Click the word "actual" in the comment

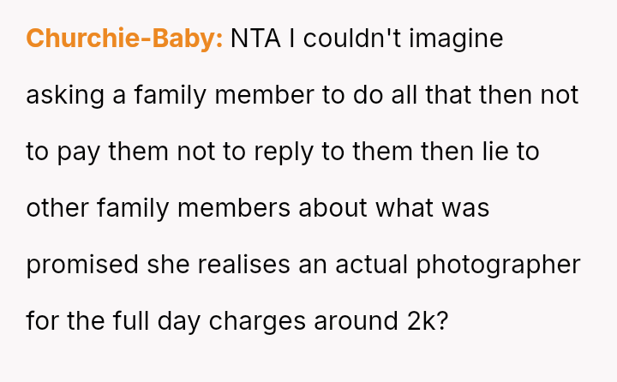tap(376, 265)
